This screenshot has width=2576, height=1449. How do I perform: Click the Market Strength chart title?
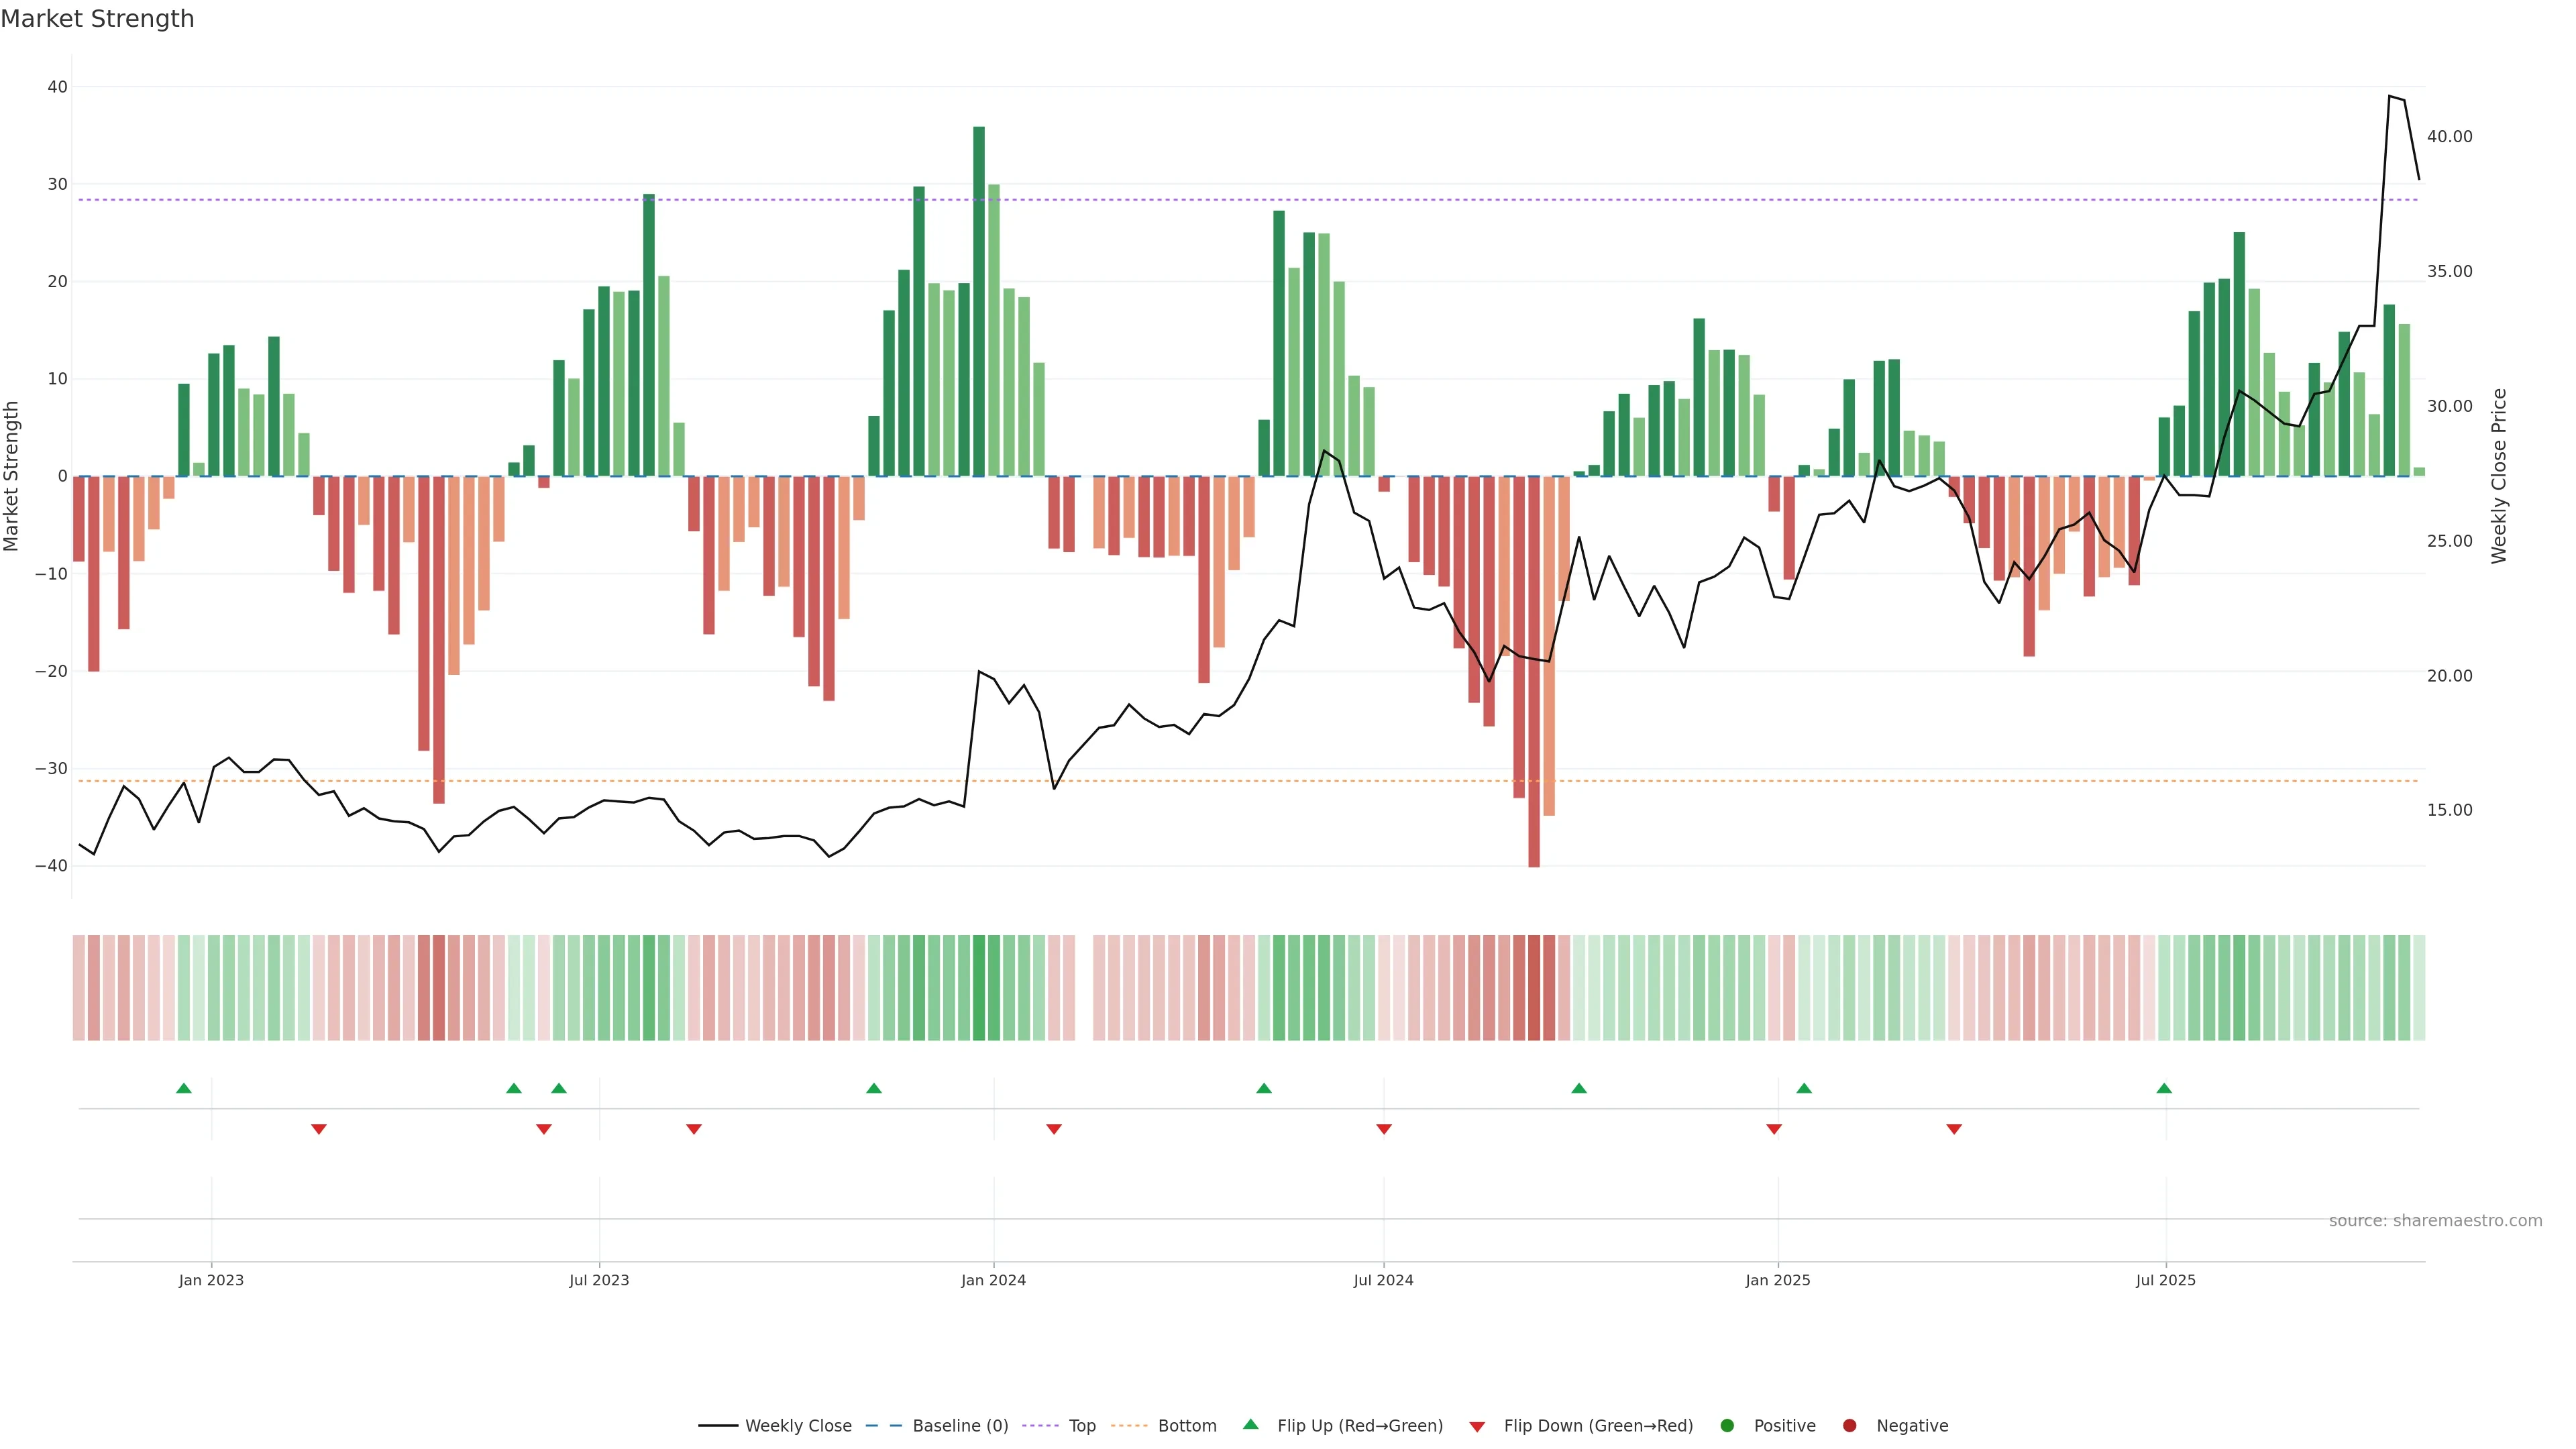coord(97,19)
